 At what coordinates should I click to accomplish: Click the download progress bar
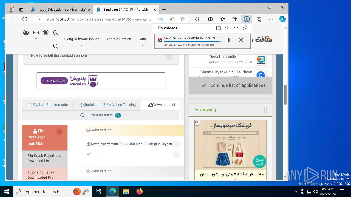[193, 41]
